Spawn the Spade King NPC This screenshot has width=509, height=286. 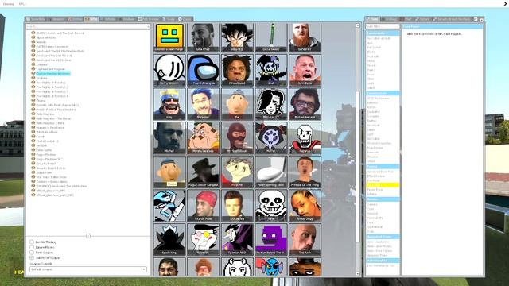(x=169, y=239)
